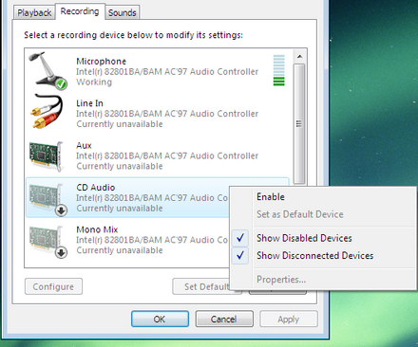Confirm with the OK button
This screenshot has height=347, width=418.
[x=160, y=319]
